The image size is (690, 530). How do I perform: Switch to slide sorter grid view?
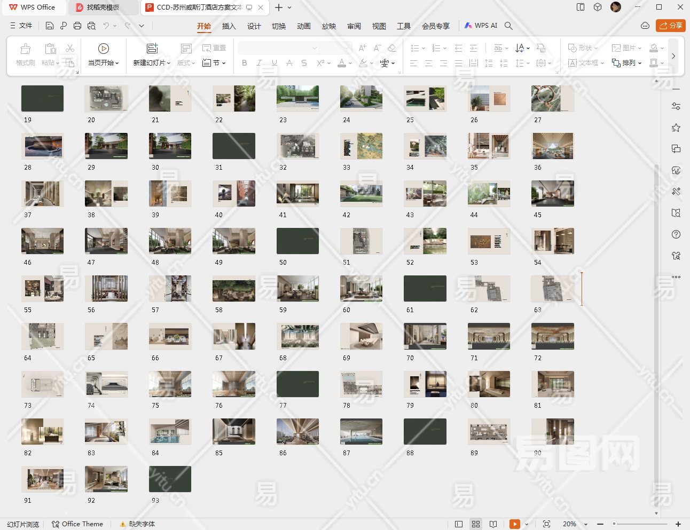click(x=476, y=524)
